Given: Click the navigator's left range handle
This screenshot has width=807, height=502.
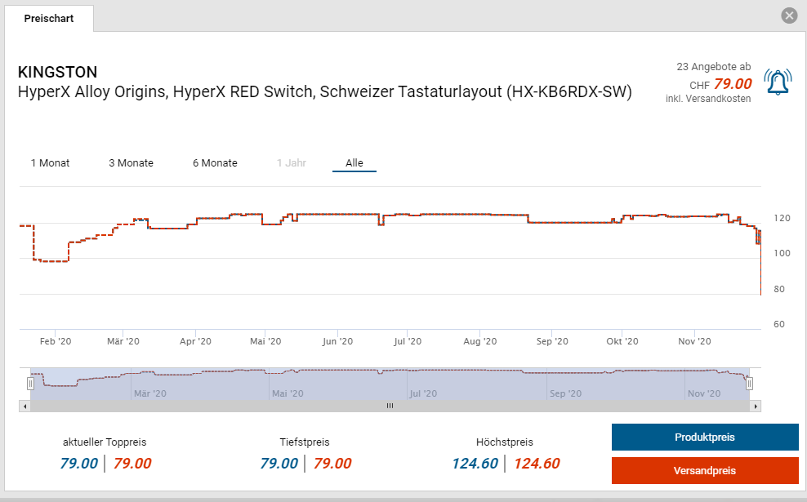Looking at the screenshot, I should tap(31, 383).
